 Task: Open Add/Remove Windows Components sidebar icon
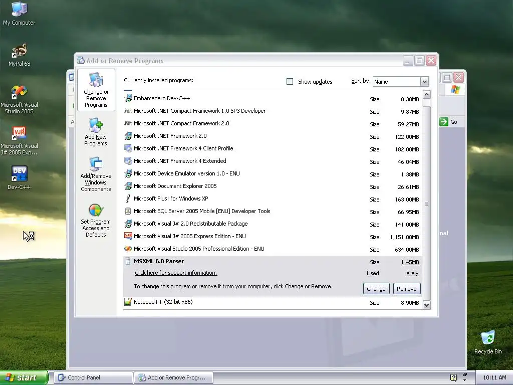tap(96, 174)
